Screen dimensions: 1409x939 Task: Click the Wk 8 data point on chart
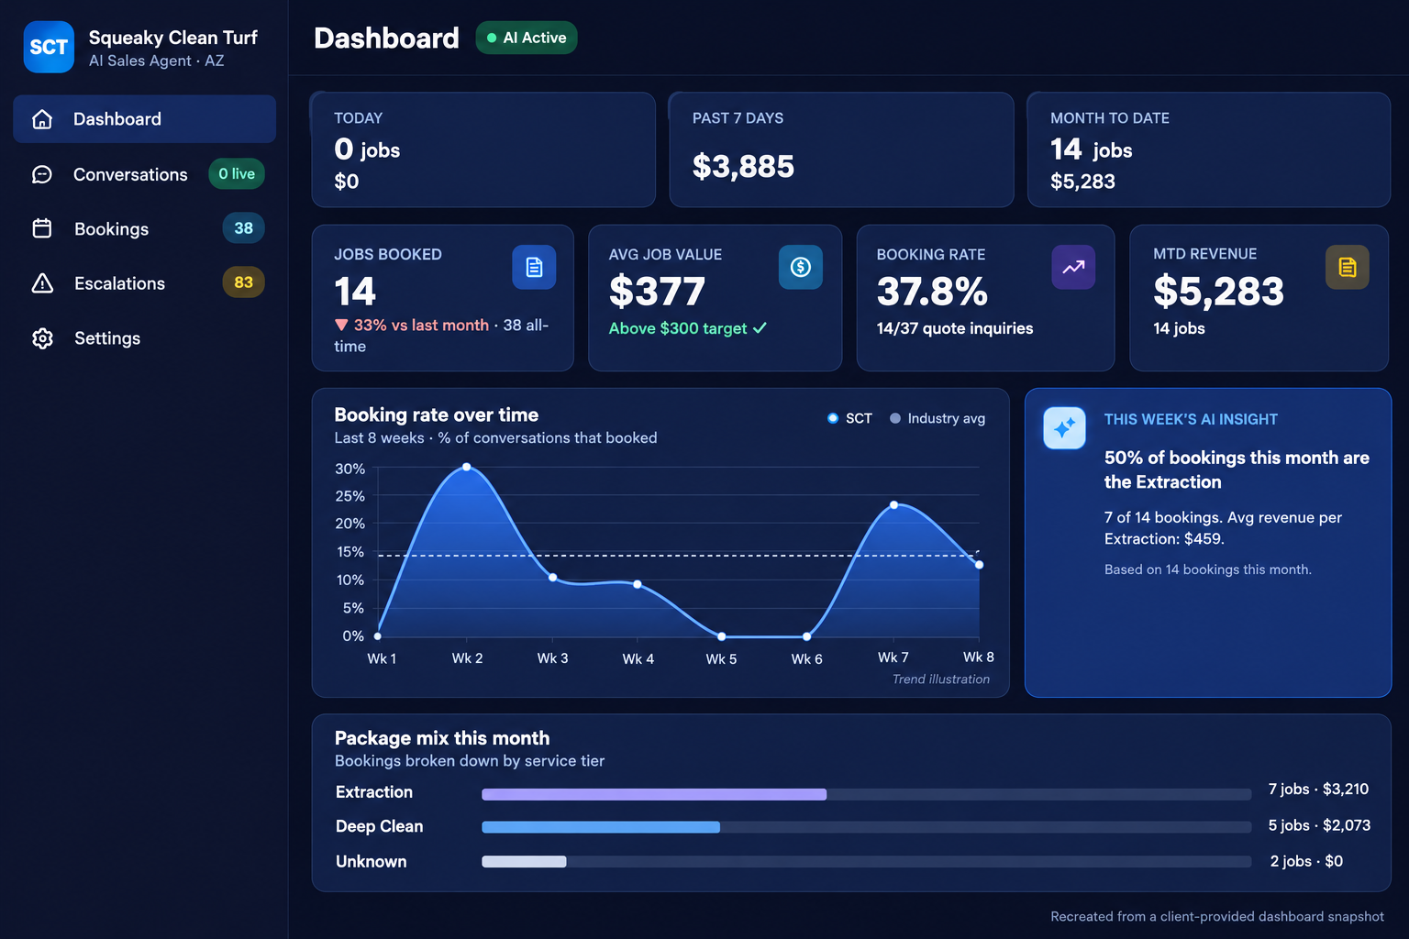pyautogui.click(x=980, y=565)
